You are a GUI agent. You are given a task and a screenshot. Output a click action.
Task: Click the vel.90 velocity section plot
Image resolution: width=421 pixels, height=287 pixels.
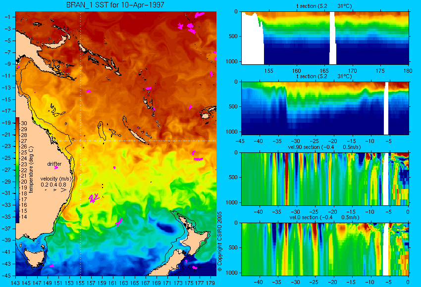coord(325,179)
